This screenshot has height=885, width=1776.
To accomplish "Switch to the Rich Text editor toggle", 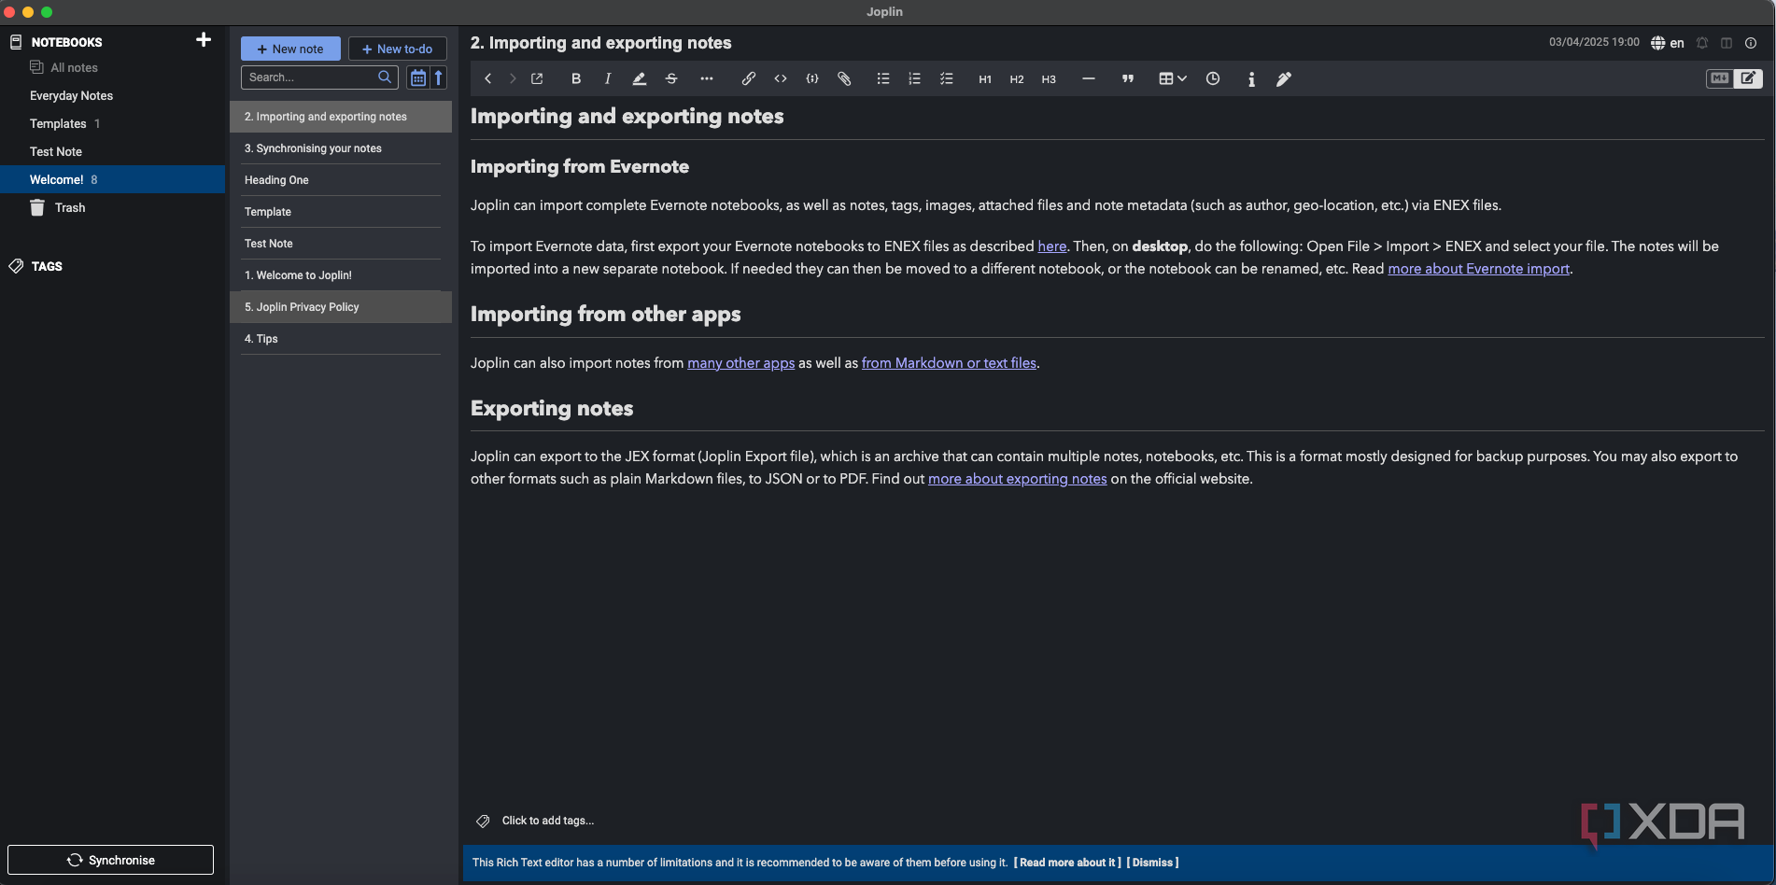I will pos(1748,78).
